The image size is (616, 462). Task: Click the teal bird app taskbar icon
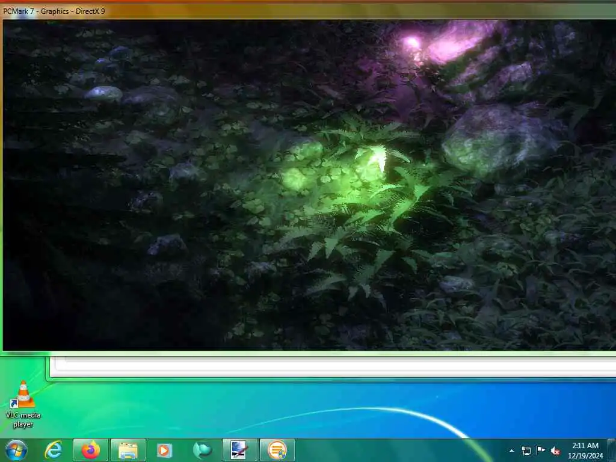point(202,450)
